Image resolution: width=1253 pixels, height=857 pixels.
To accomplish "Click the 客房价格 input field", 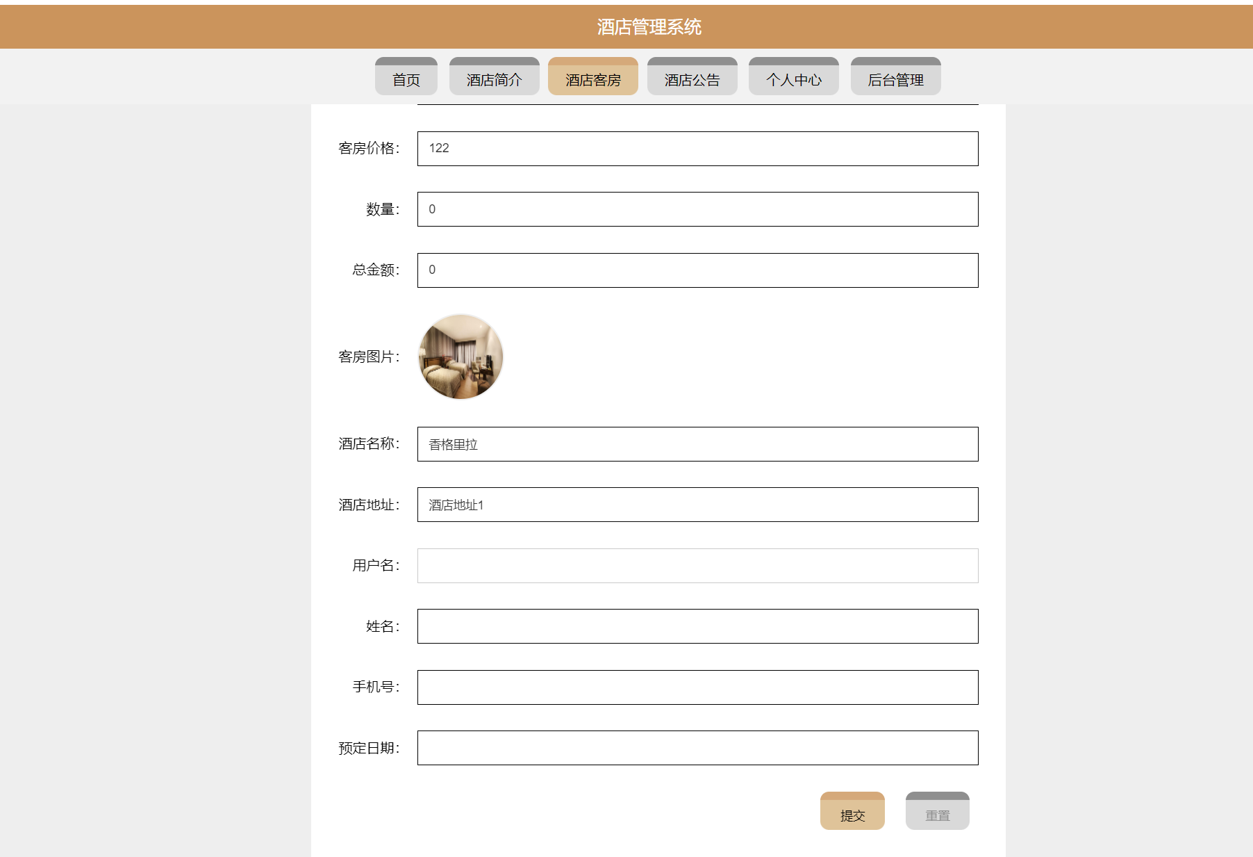I will click(697, 148).
